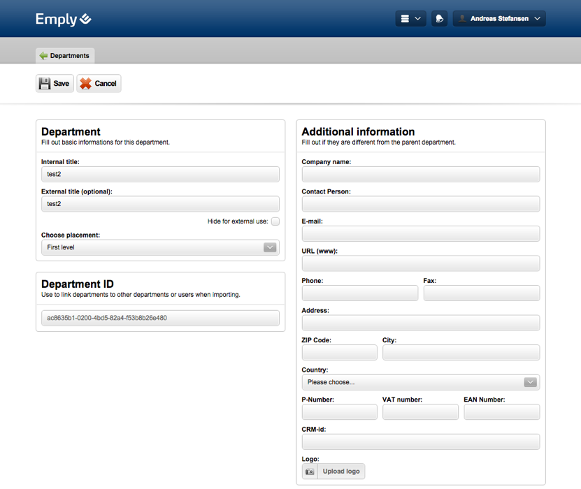The width and height of the screenshot is (581, 489).
Task: Go back to the Departments tab
Action: [65, 55]
